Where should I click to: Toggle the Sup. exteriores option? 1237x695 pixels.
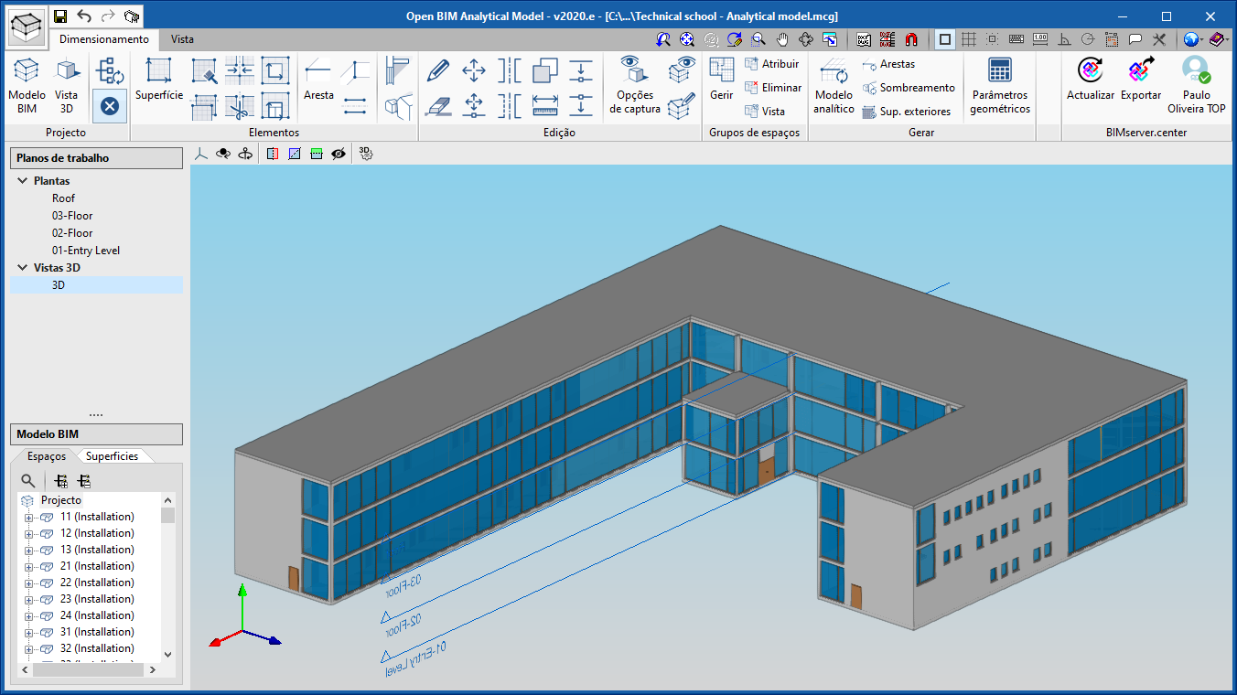[x=909, y=111]
